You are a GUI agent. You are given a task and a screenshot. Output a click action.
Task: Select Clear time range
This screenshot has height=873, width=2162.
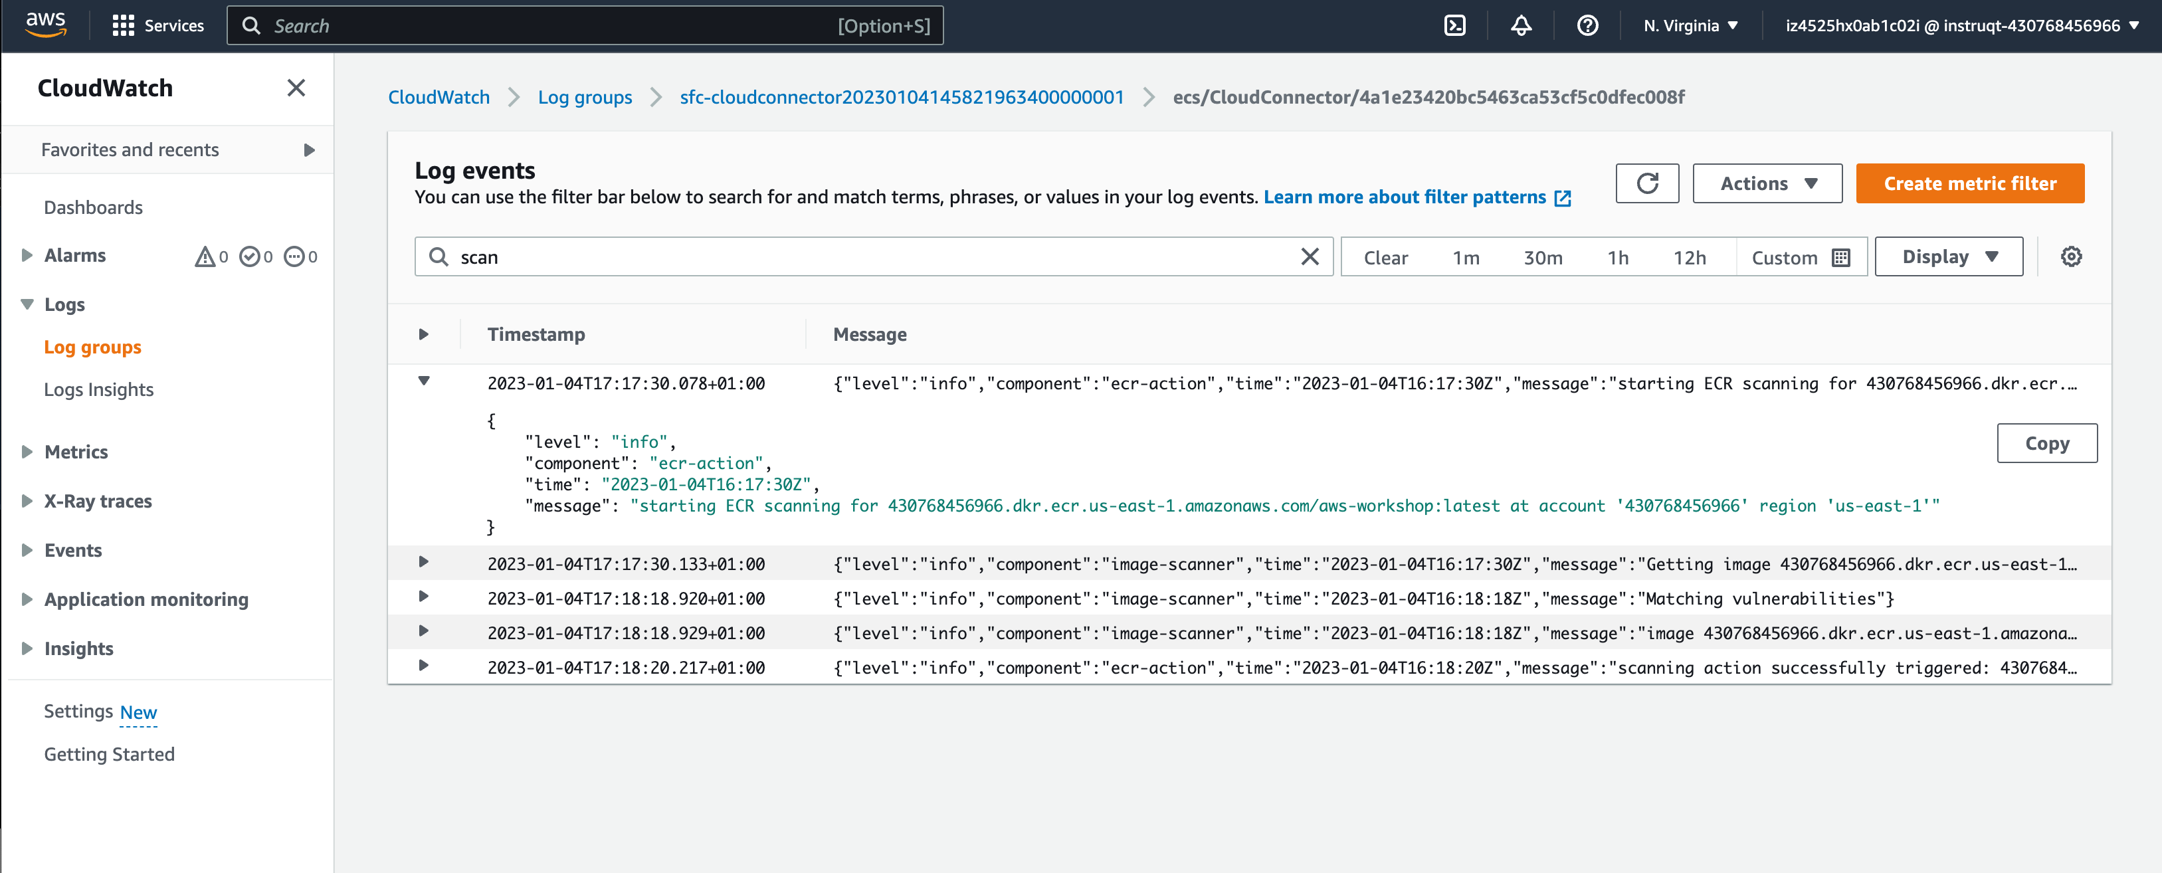[x=1385, y=257]
